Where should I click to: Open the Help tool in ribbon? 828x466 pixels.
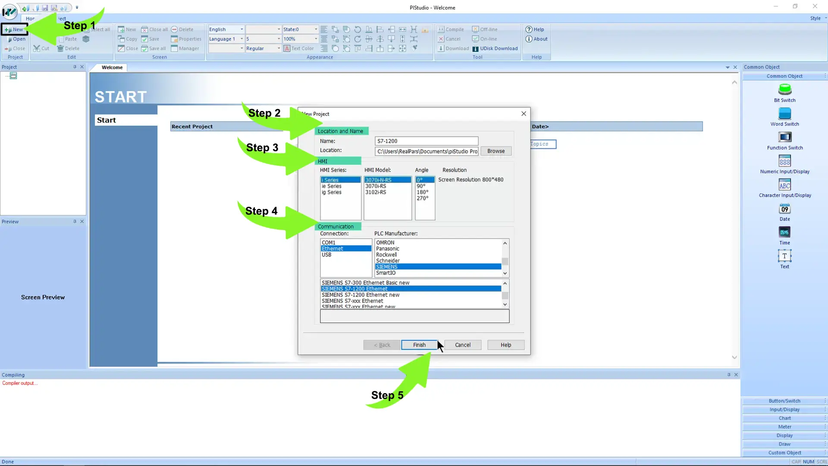point(535,29)
